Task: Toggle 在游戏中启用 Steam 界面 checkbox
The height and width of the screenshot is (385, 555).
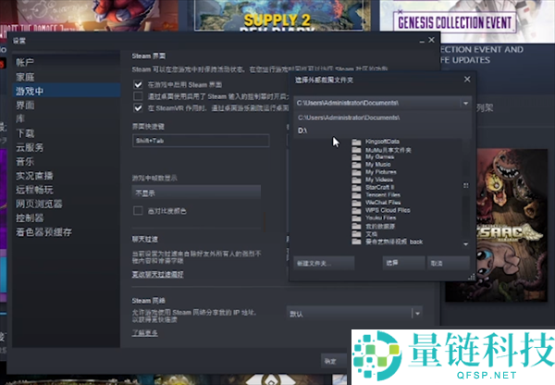Action: tap(138, 84)
